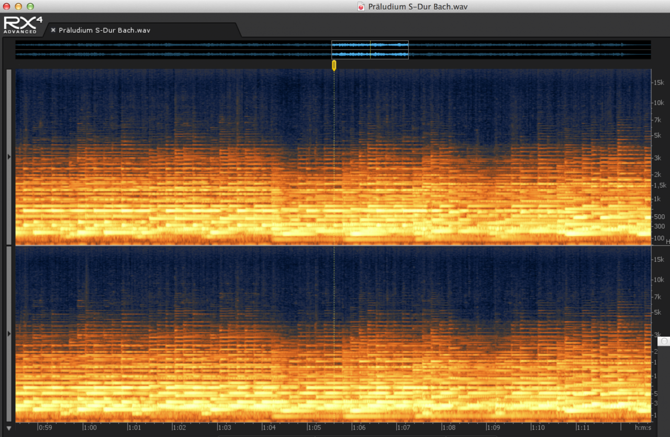
Task: Click the 1:11 mark on the time ruler
Action: [583, 428]
